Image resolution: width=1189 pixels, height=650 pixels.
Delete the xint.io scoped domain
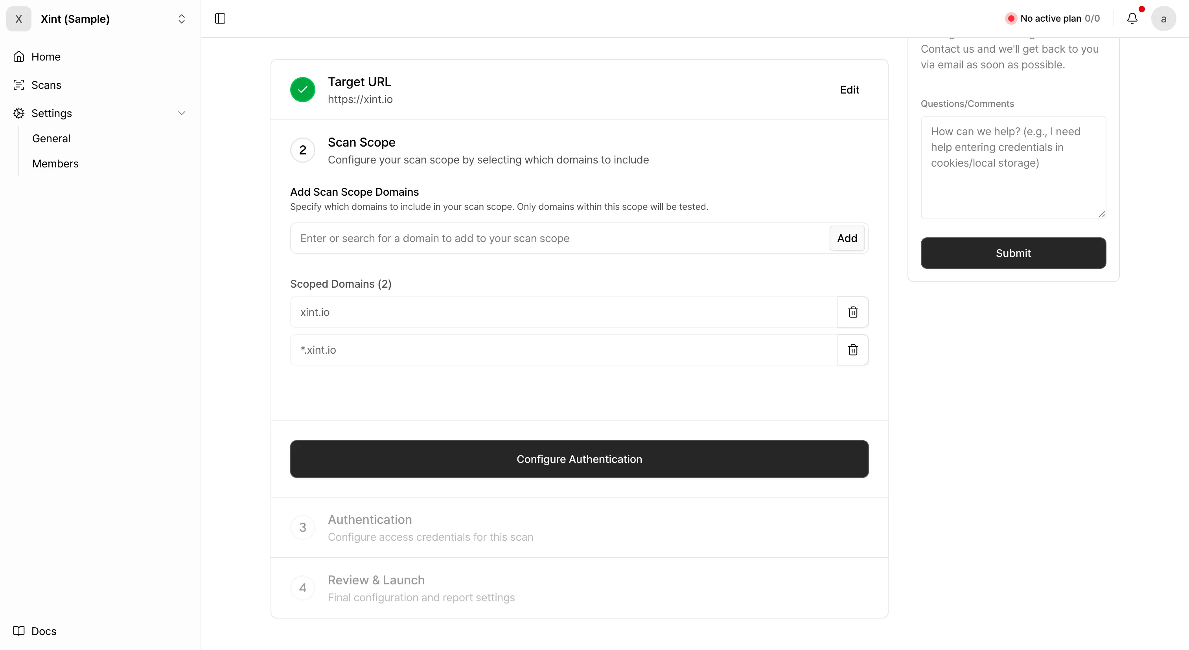click(852, 312)
